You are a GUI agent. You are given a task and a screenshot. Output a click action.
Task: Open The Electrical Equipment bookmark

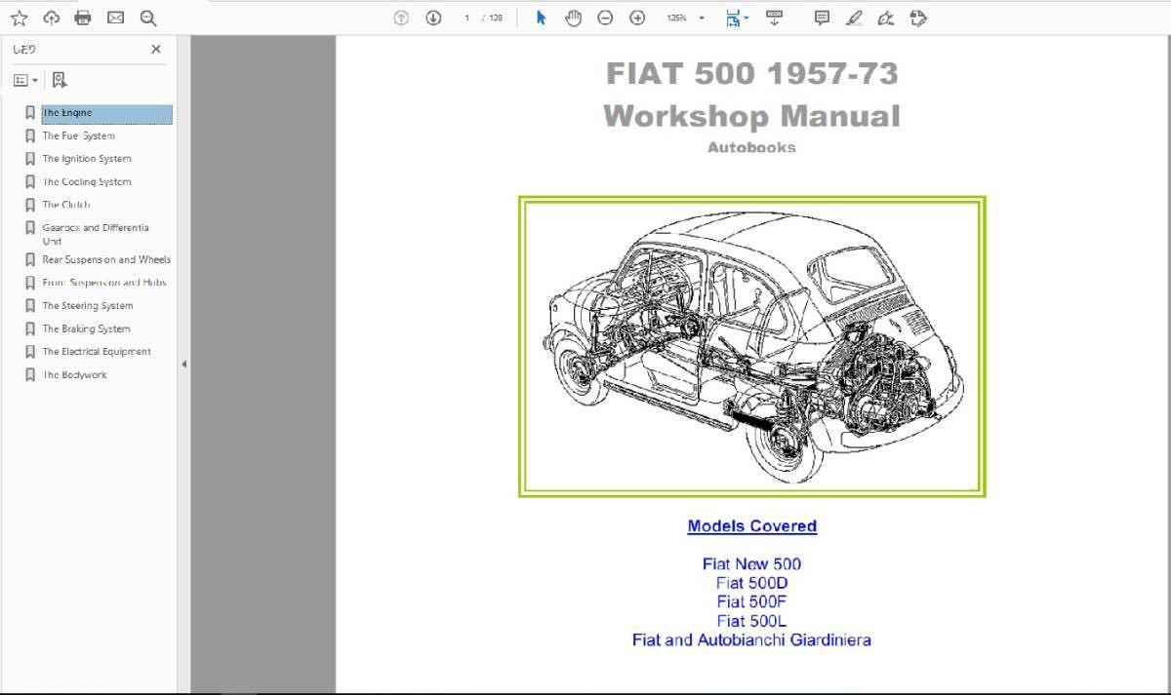tap(97, 352)
